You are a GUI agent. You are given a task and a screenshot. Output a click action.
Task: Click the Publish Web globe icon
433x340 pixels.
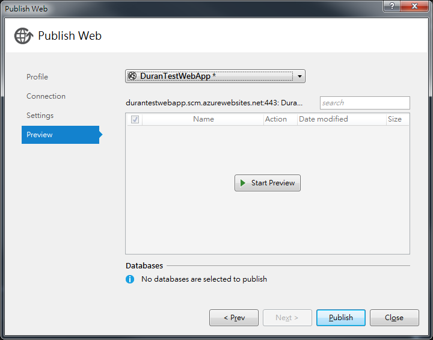coord(23,36)
